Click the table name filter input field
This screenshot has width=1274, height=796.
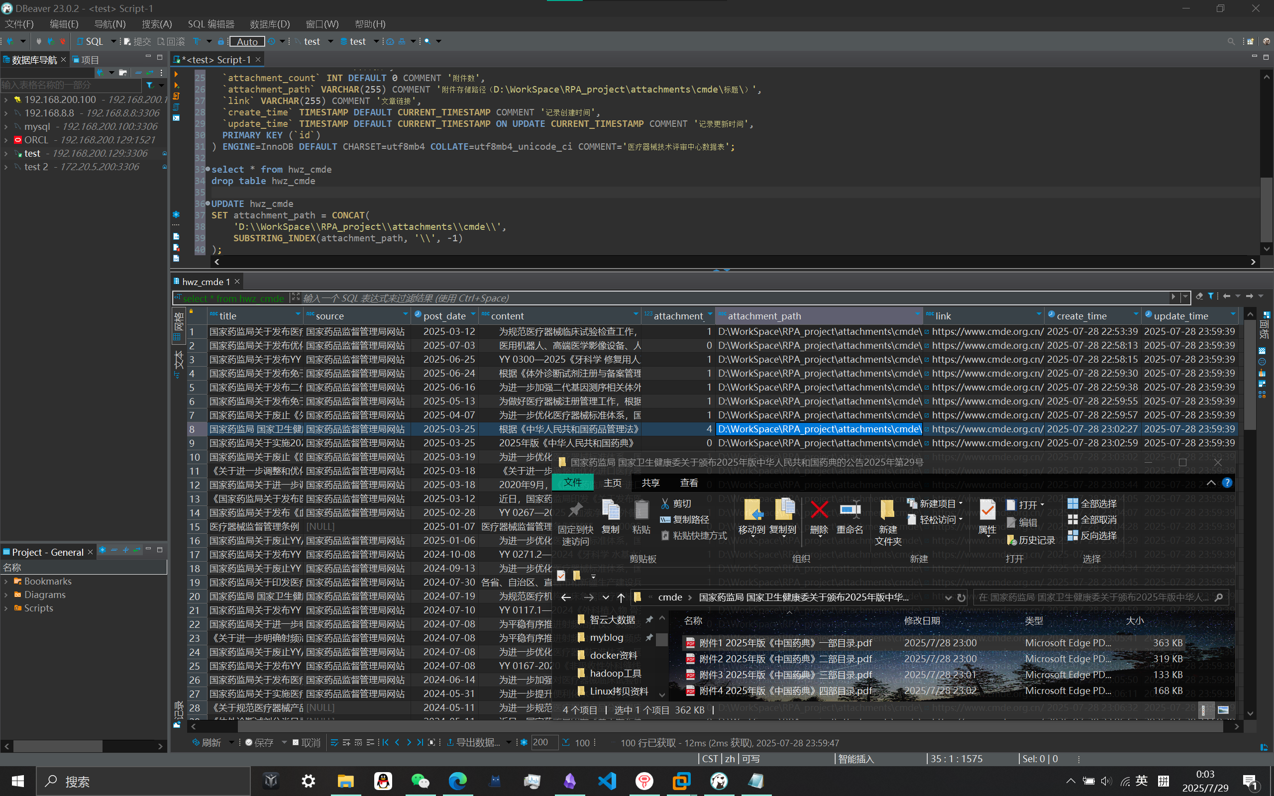coord(71,85)
